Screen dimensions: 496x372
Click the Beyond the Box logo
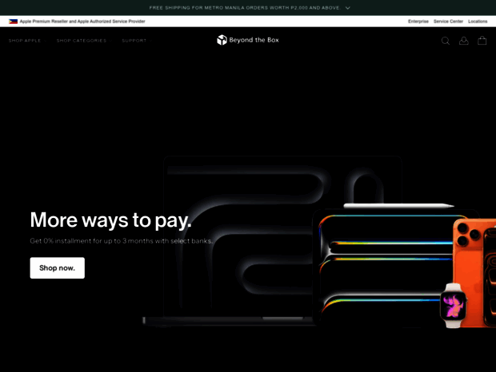(x=248, y=40)
